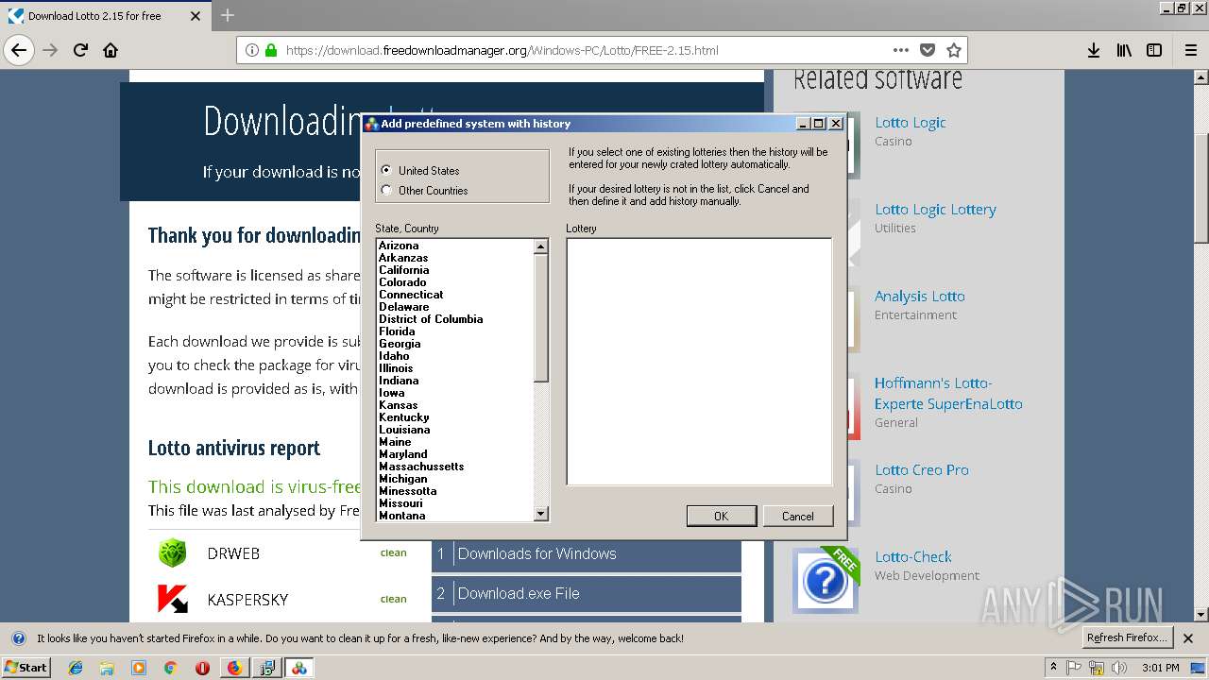1209x680 pixels.
Task: Click the state list scroll-up arrow
Action: pyautogui.click(x=541, y=246)
